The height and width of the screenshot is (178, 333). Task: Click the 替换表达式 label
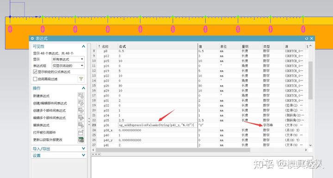41,125
